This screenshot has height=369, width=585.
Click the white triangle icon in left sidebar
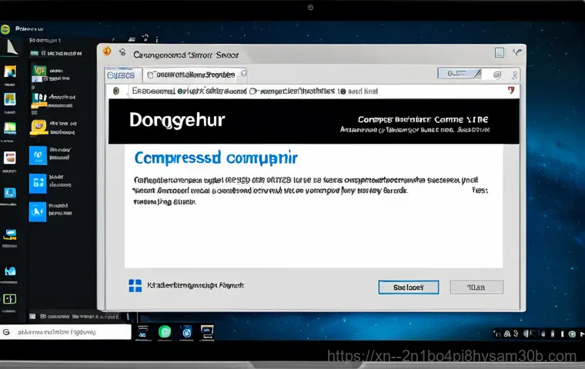pos(12,47)
